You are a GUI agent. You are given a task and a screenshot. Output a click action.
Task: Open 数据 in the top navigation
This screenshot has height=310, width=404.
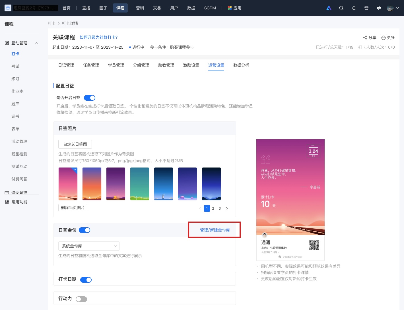click(x=191, y=8)
